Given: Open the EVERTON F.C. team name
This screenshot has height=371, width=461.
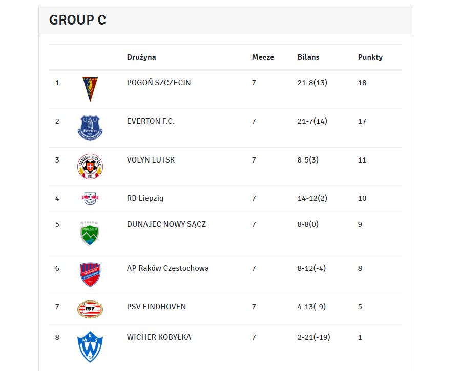Looking at the screenshot, I should pos(151,121).
